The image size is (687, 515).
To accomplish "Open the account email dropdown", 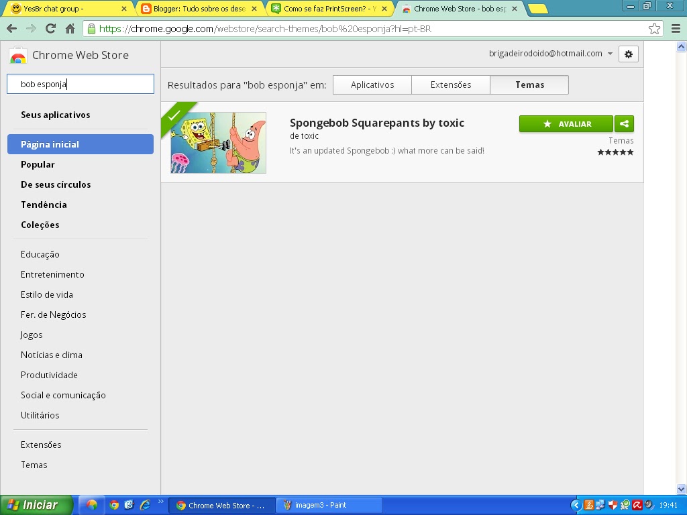I will pyautogui.click(x=610, y=54).
